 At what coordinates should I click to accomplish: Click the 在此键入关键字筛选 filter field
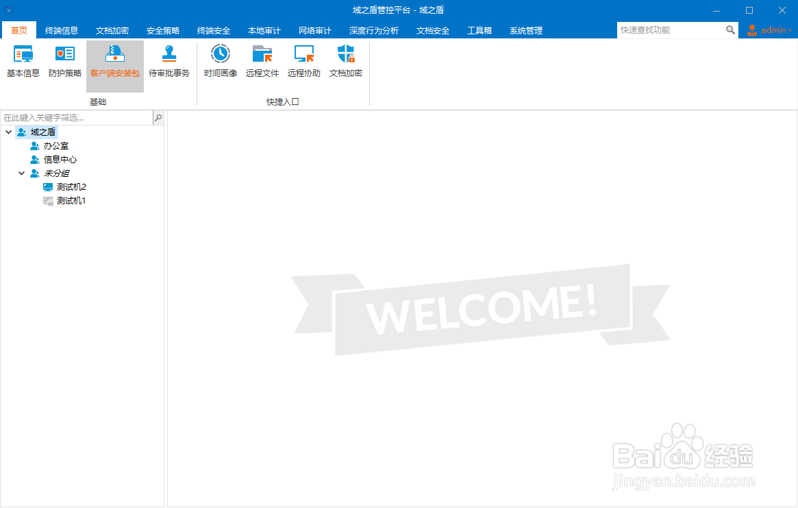[x=76, y=118]
